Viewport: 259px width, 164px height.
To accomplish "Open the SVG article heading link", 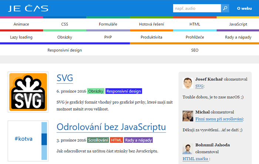I will [x=65, y=78].
